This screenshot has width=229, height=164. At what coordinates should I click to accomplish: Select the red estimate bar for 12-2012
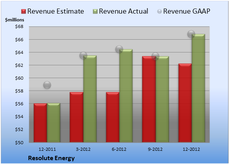[x=185, y=103]
